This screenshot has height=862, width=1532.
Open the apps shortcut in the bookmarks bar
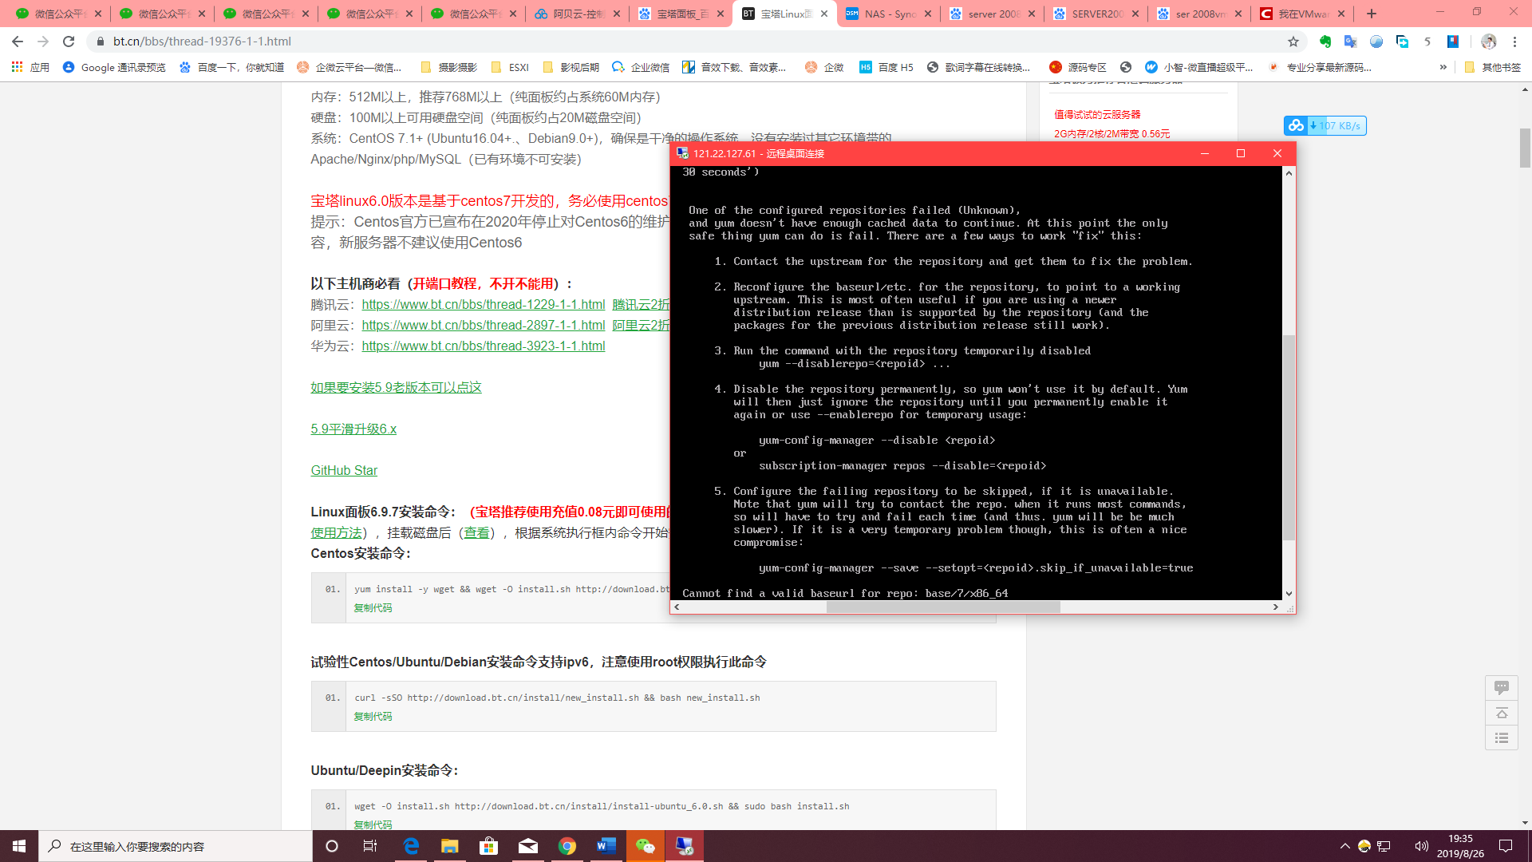click(30, 68)
